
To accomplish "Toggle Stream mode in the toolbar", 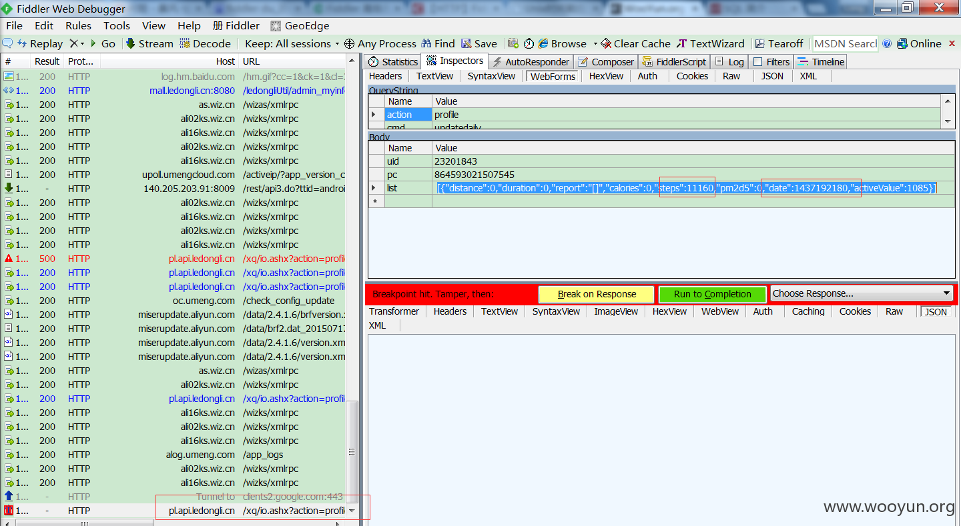I will 149,43.
